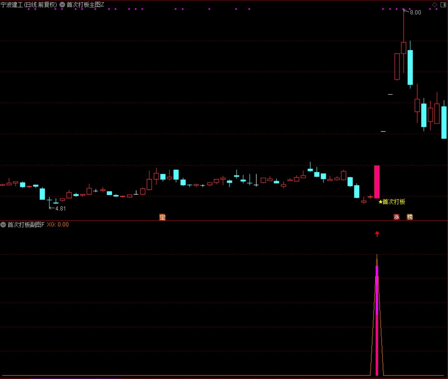Open dropdown beside 首次打板主图Z indicator
The width and height of the screenshot is (448, 379).
pos(62,5)
